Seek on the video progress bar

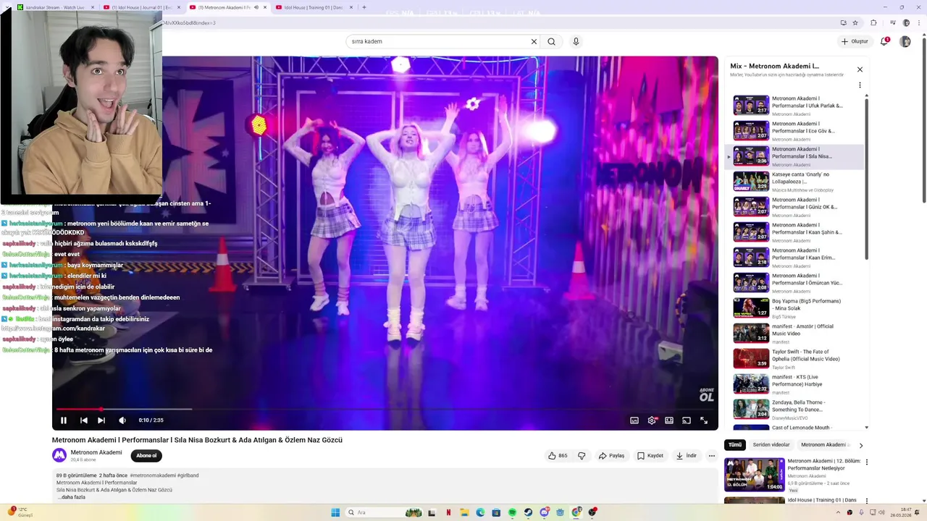[x=385, y=410]
